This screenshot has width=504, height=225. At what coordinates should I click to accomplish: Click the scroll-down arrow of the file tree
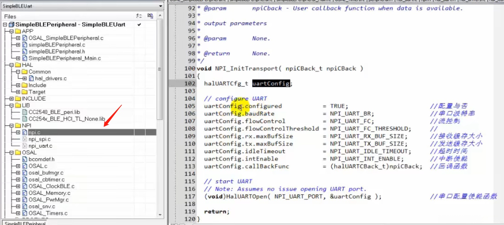pyautogui.click(x=160, y=215)
